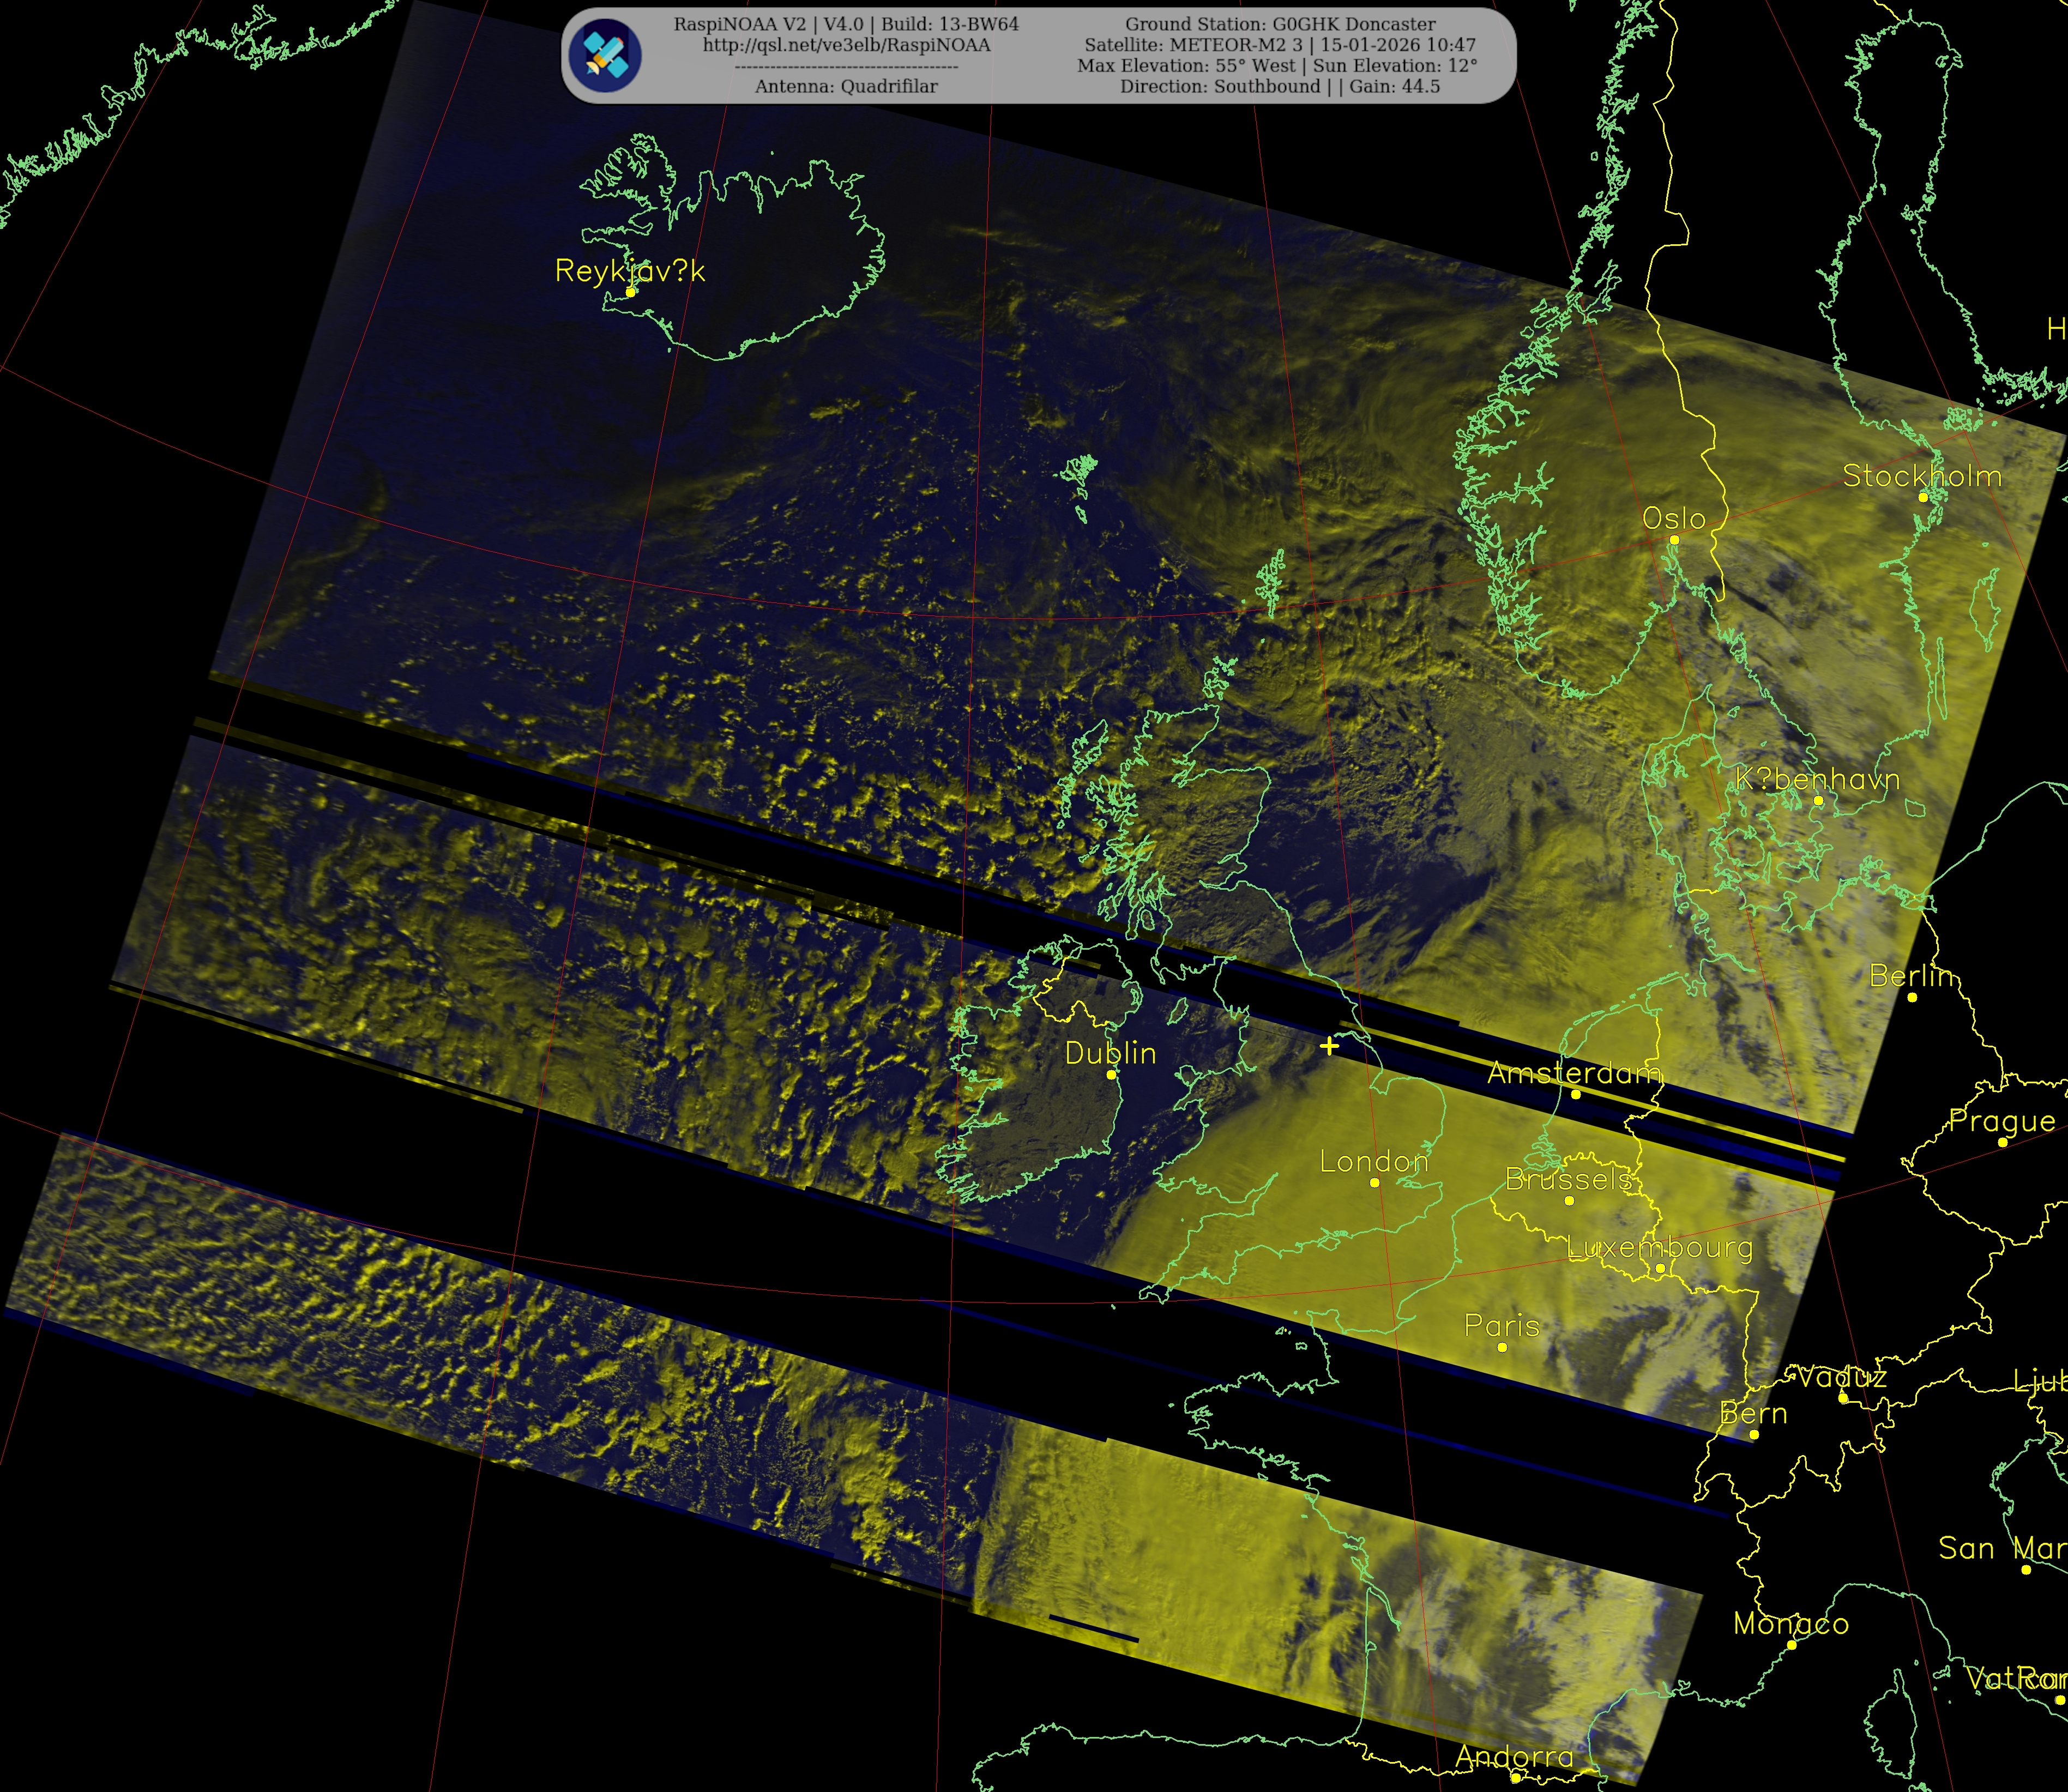Click the Prague city dot marker
2068x1792 pixels.
point(2002,1142)
